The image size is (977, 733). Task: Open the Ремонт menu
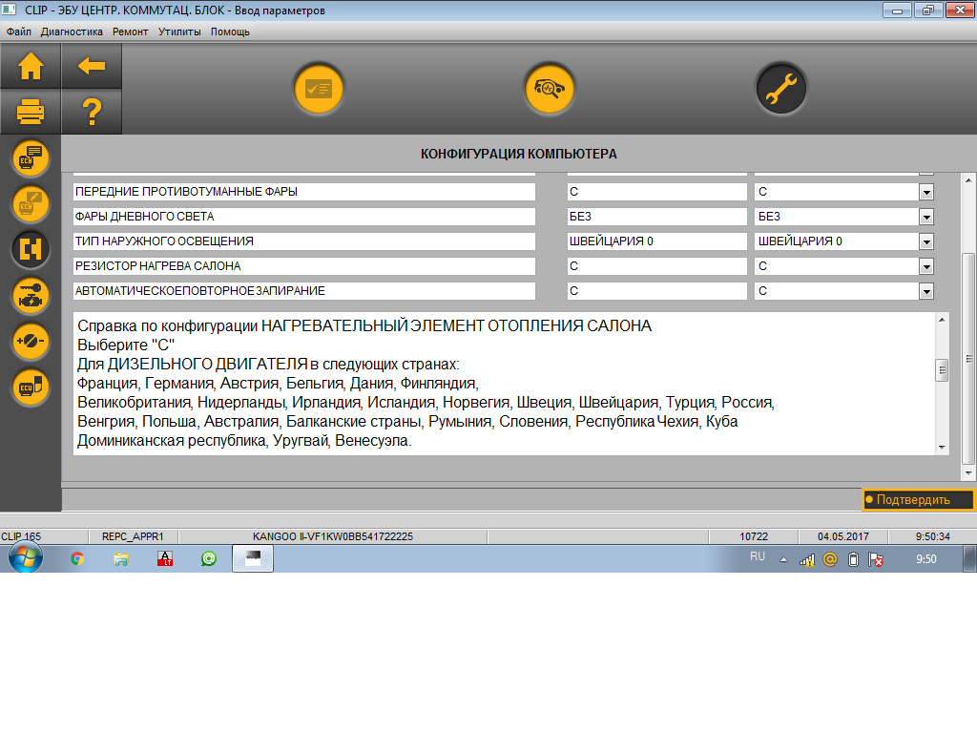pyautogui.click(x=130, y=31)
